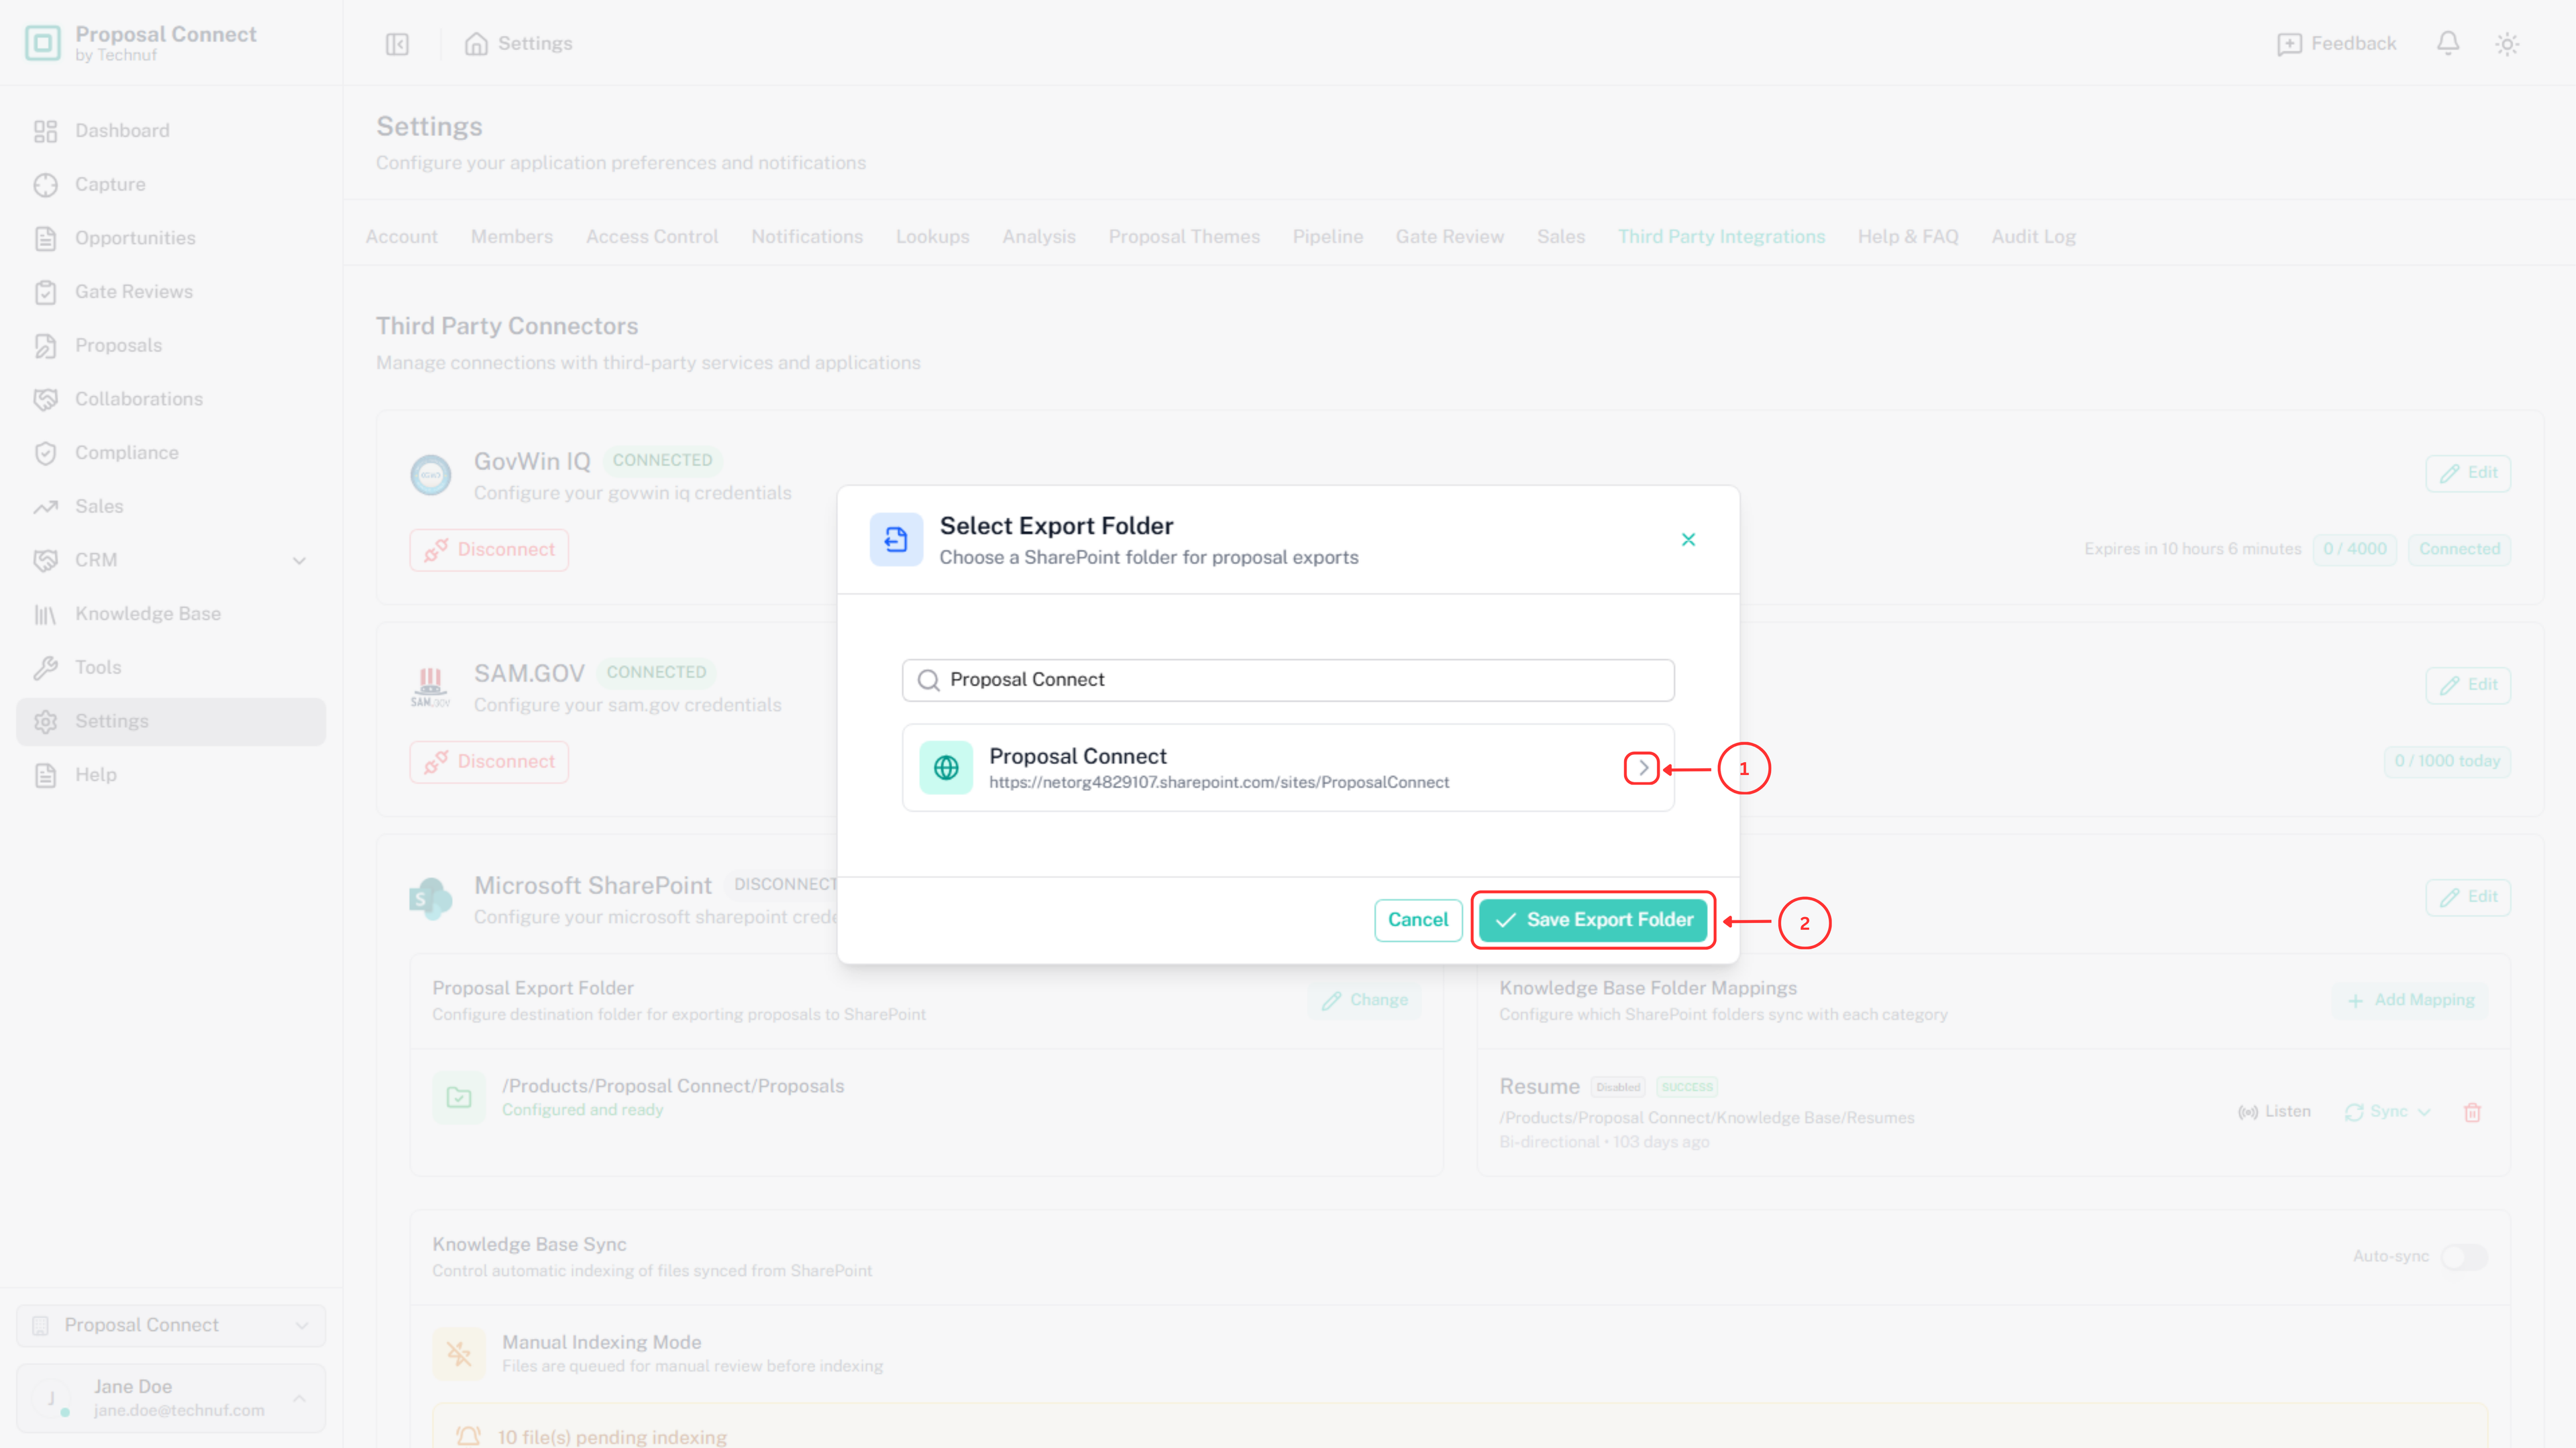Change the Proposal Export Folder
This screenshot has width=2576, height=1448.
pos(1364,1000)
